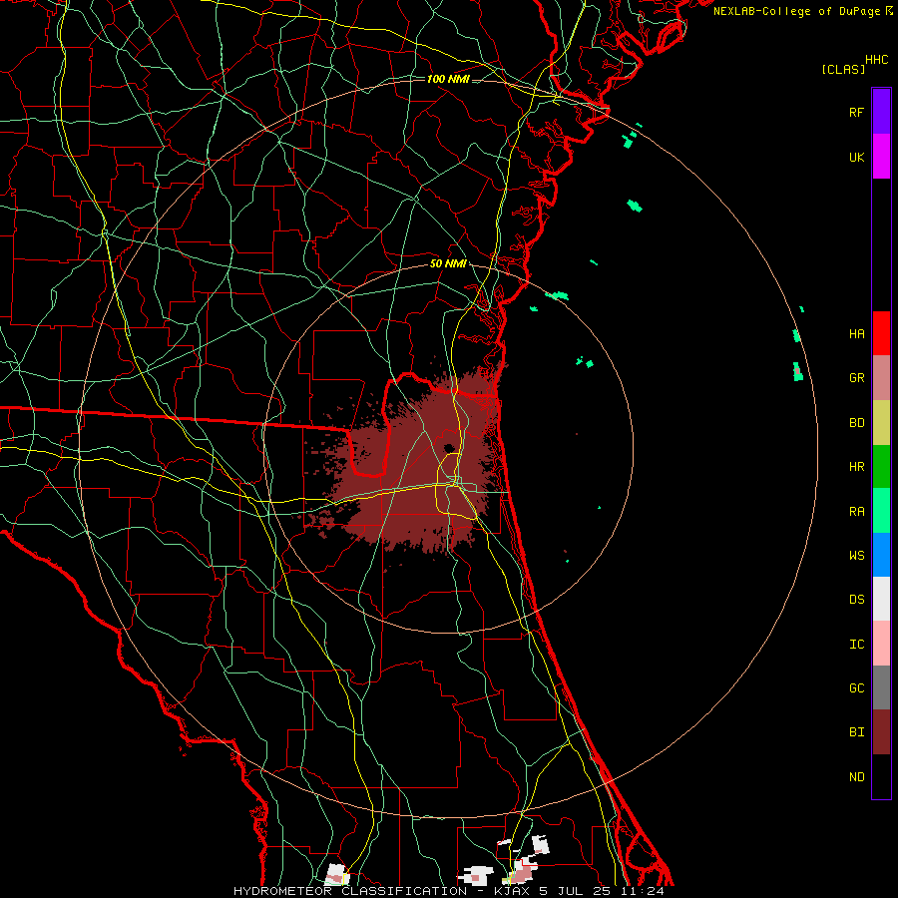Click the RF purple legend swatch
Viewport: 898px width, 898px height.
tap(881, 112)
